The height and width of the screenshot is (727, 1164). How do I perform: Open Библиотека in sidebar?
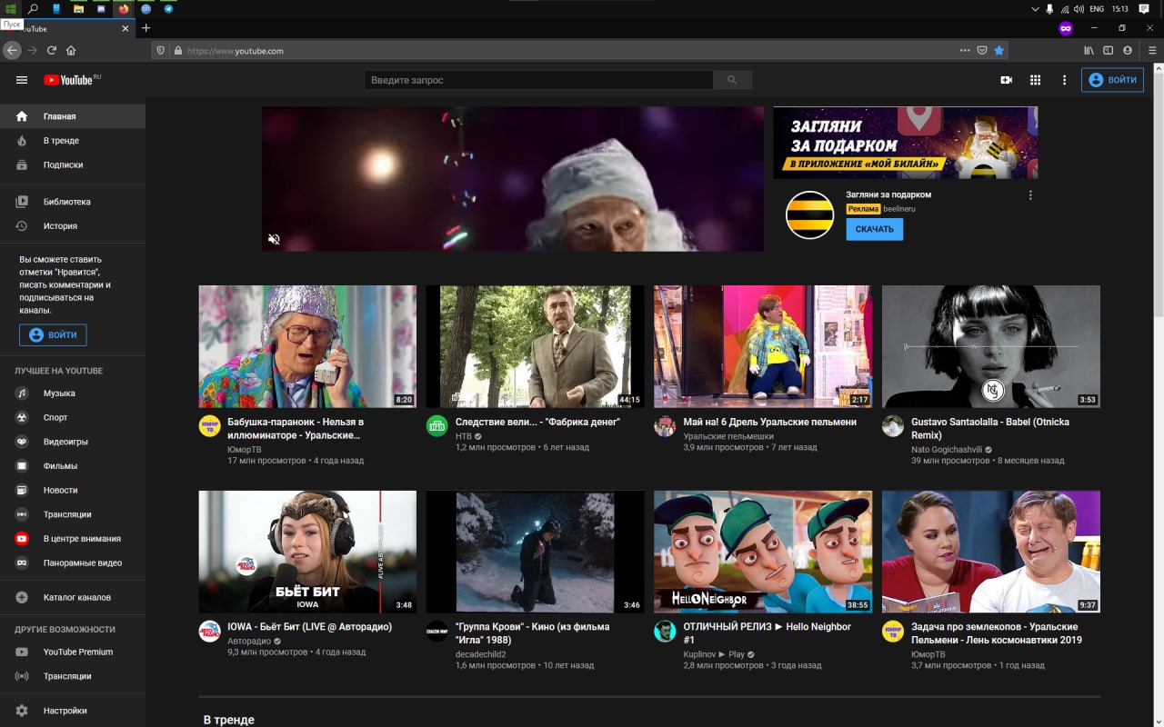73,202
